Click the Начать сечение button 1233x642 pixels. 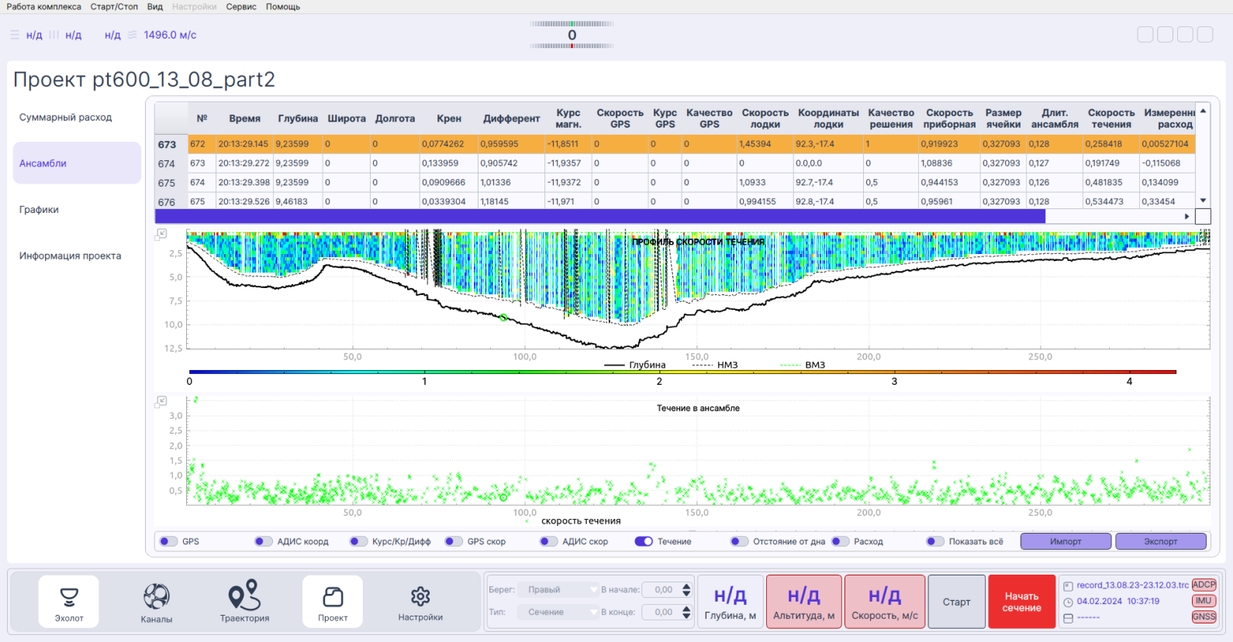point(1021,602)
